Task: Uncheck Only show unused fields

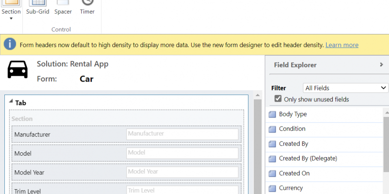Action: coord(278,99)
